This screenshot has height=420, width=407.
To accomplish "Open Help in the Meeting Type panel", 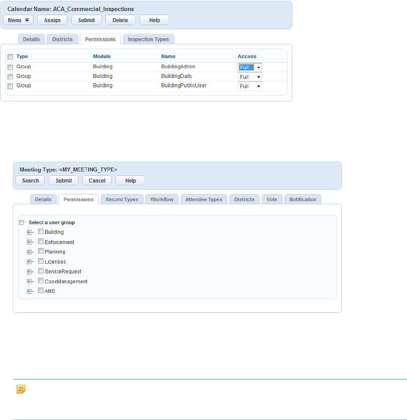I will tap(130, 180).
